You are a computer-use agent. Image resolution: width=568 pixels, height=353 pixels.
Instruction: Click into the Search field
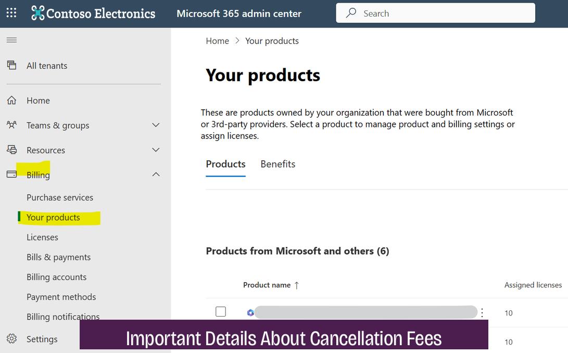click(435, 13)
